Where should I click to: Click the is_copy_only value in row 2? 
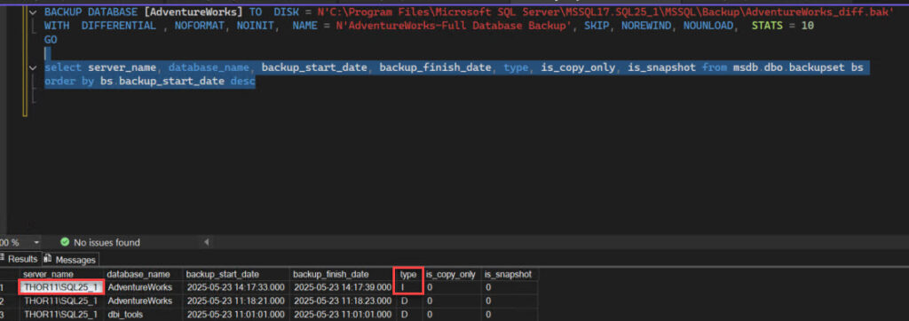coord(452,301)
